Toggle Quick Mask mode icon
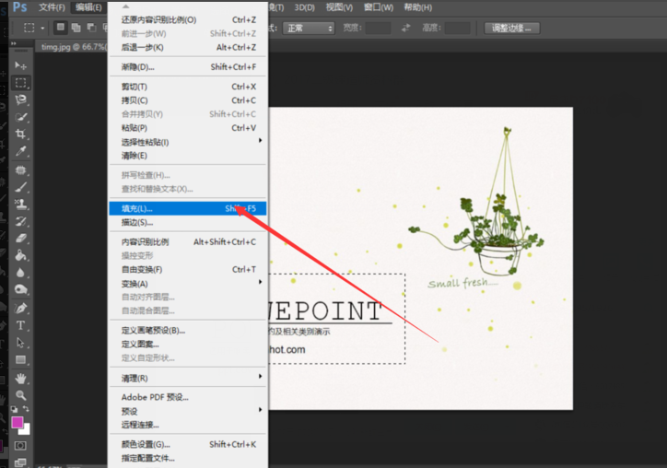Viewport: 667px width, 468px height. (20, 446)
